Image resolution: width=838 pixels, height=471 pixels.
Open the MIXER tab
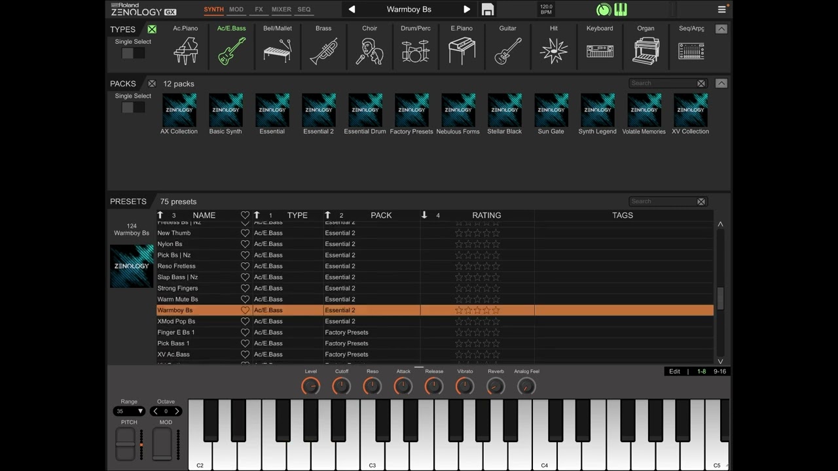point(282,10)
